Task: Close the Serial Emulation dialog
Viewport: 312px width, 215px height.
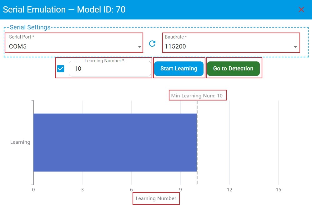Action: (301, 10)
